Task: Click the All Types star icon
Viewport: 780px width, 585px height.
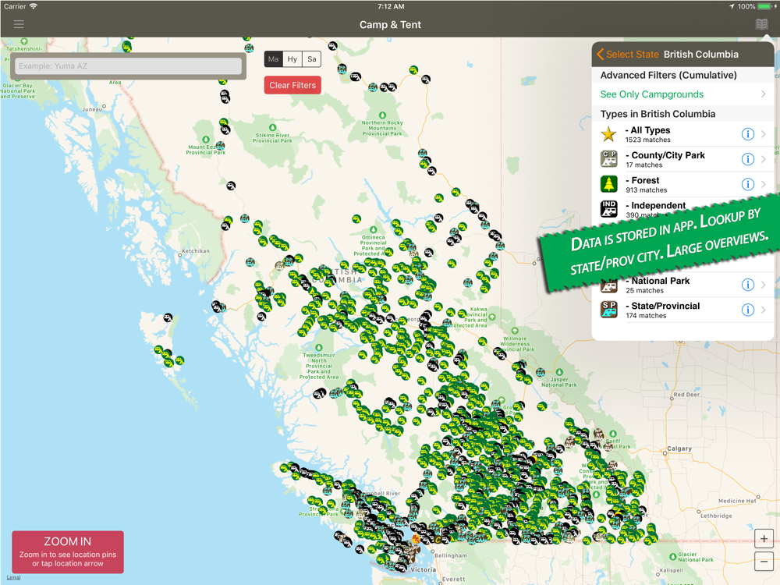Action: (x=608, y=134)
